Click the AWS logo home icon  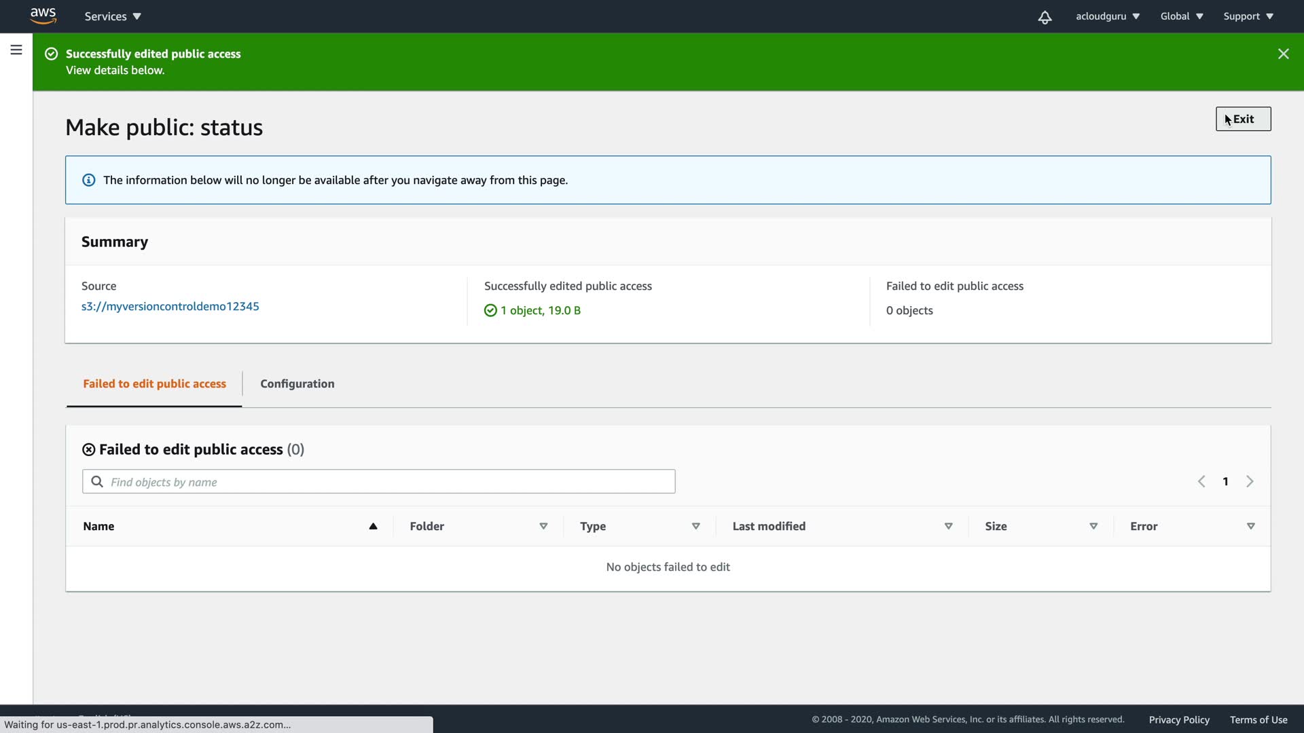(x=43, y=16)
